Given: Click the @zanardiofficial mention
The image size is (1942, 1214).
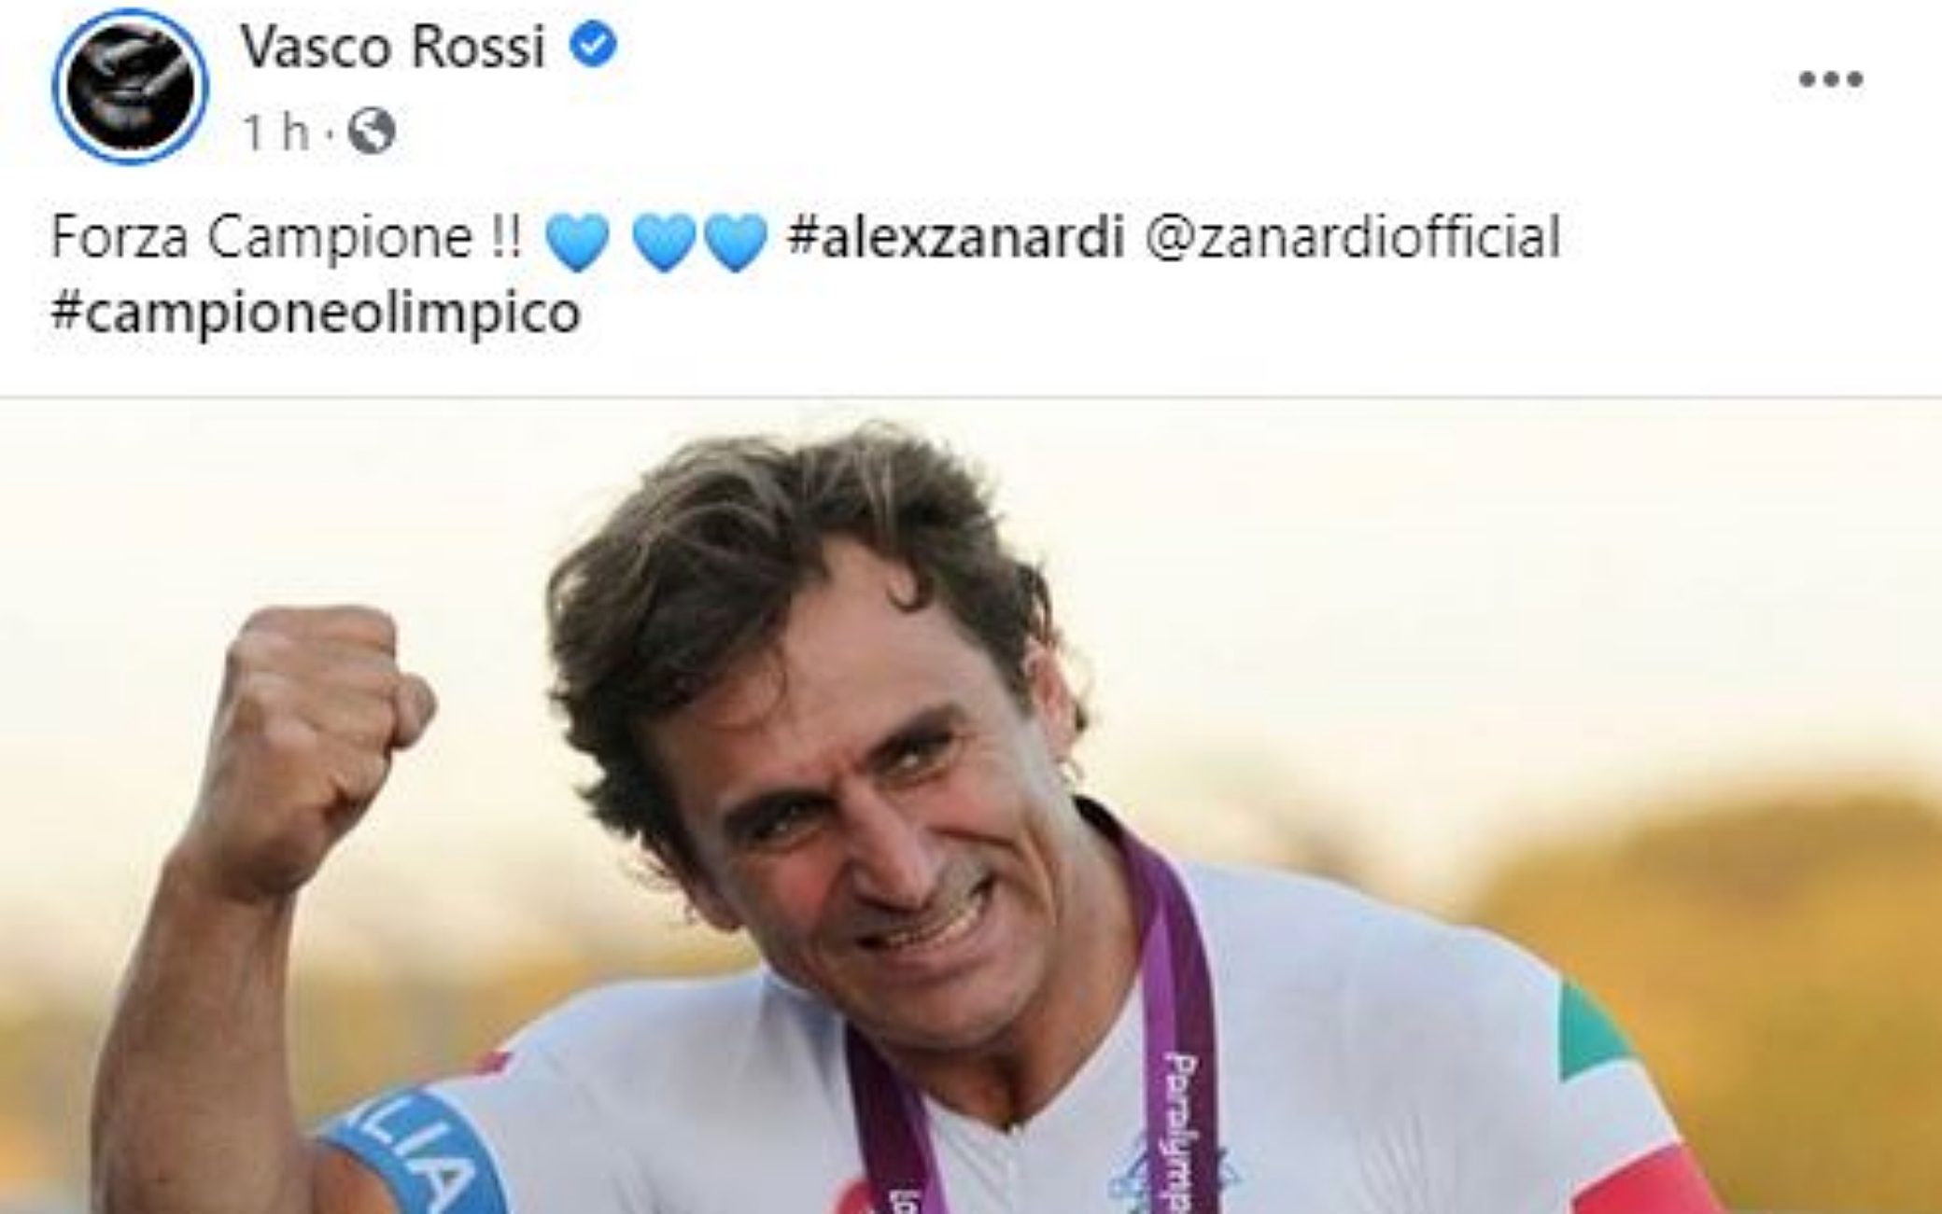Looking at the screenshot, I should (x=1353, y=237).
